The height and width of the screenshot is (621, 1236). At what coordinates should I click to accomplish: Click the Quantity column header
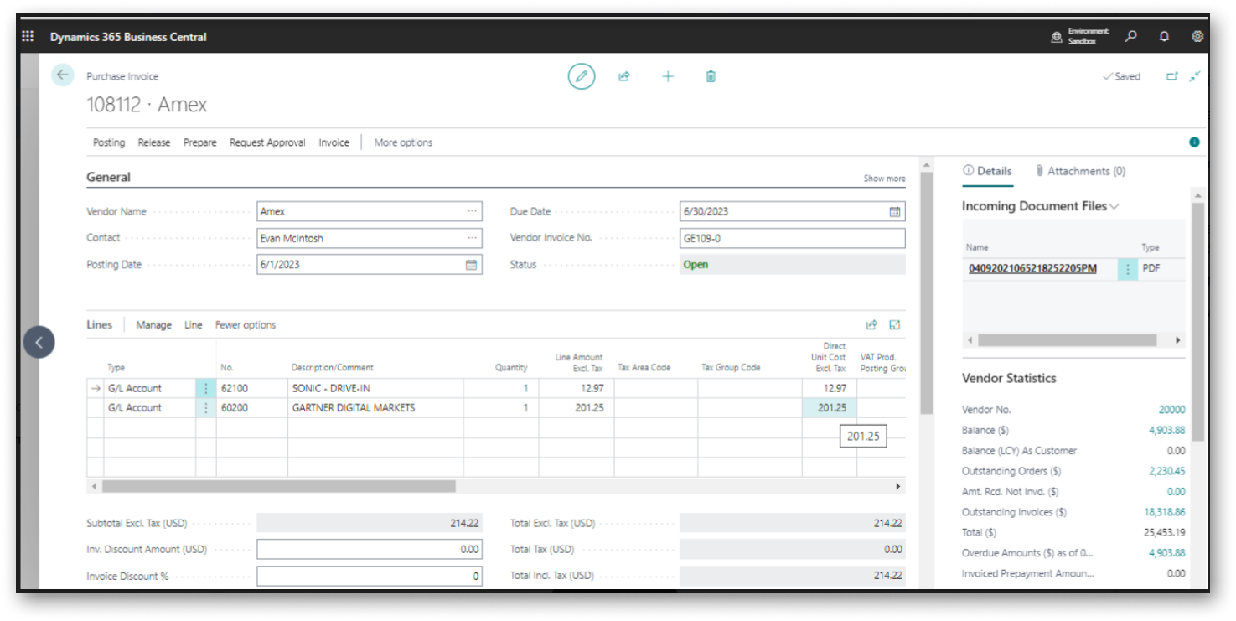click(511, 368)
